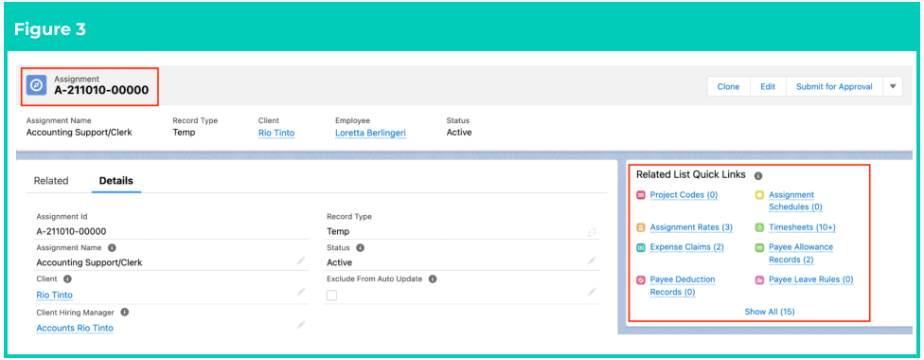Open Assignment Rates (3) quick link

(x=691, y=227)
